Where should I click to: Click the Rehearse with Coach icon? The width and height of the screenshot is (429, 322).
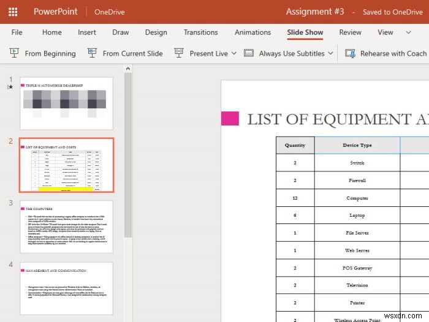click(350, 53)
